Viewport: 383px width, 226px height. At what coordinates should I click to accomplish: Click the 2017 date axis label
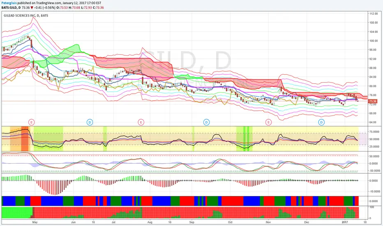click(345, 222)
